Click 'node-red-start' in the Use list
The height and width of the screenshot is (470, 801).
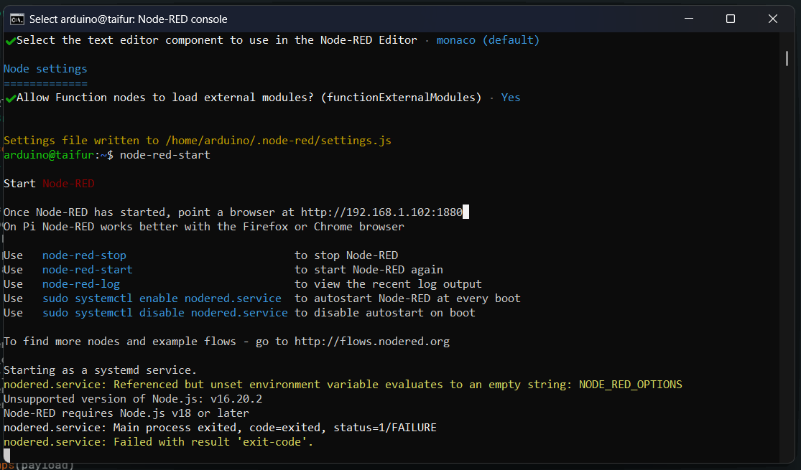pyautogui.click(x=88, y=270)
